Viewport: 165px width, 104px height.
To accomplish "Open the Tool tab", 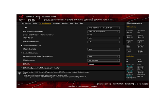I will click(x=77, y=23).
